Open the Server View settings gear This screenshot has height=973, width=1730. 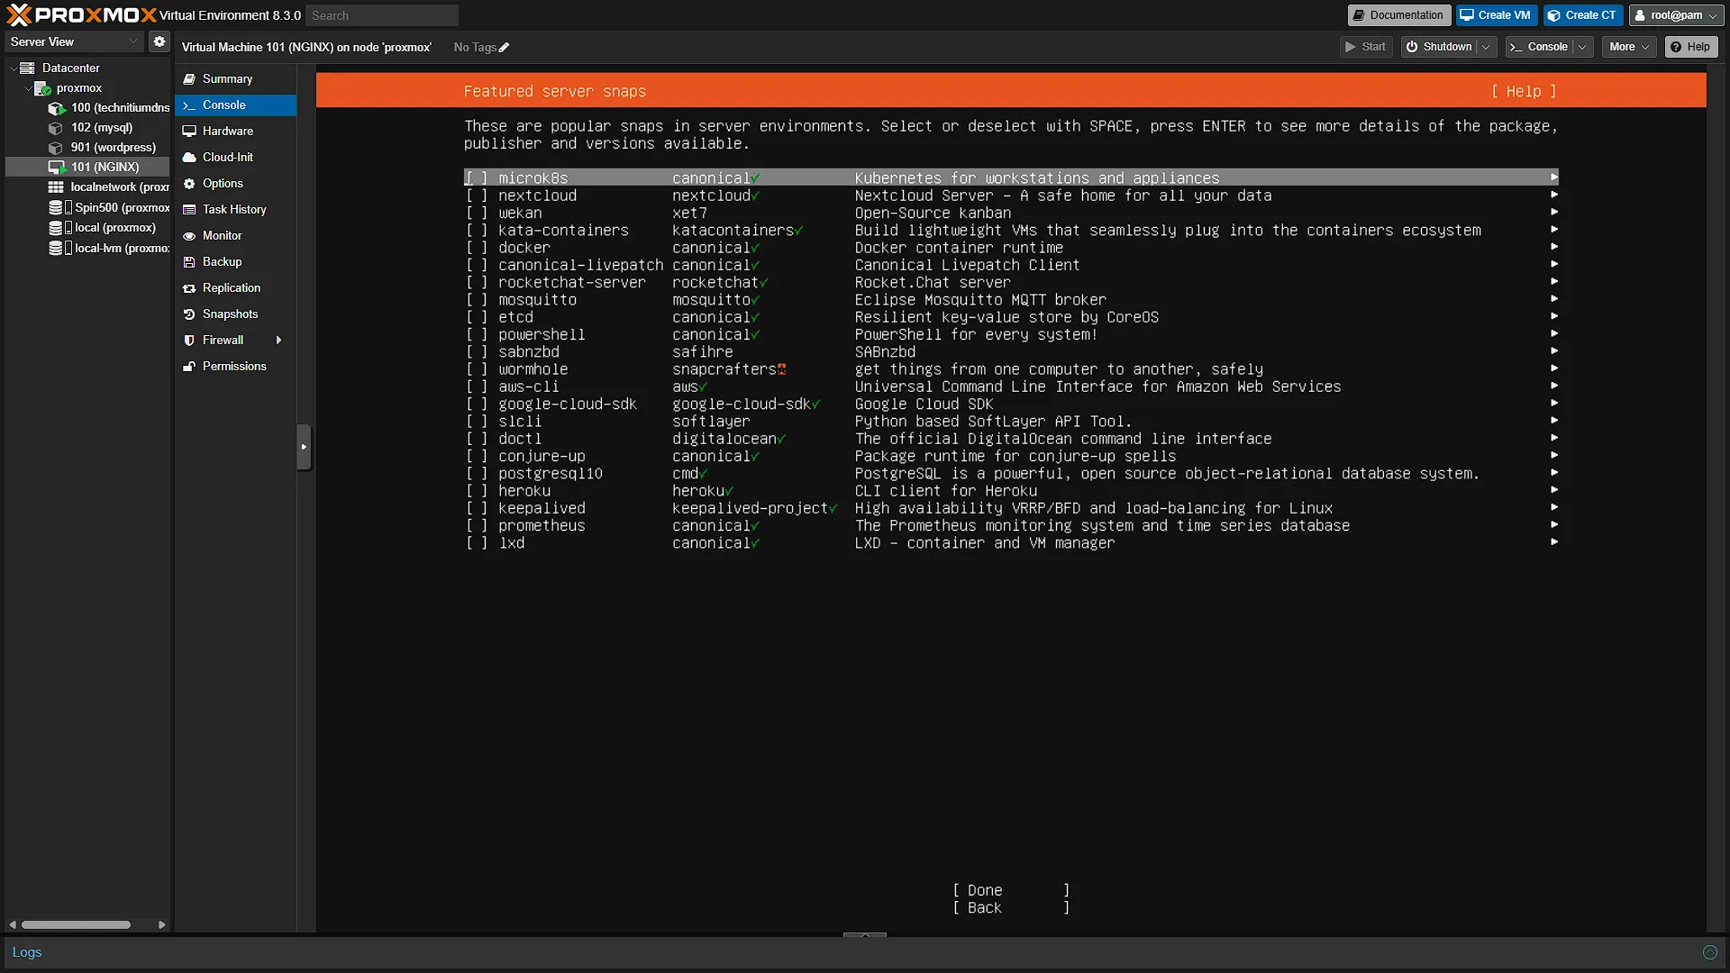click(x=159, y=41)
